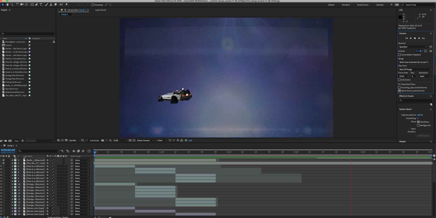Click the Search Help field
Viewport: 436px width, 218px height.
417,5
